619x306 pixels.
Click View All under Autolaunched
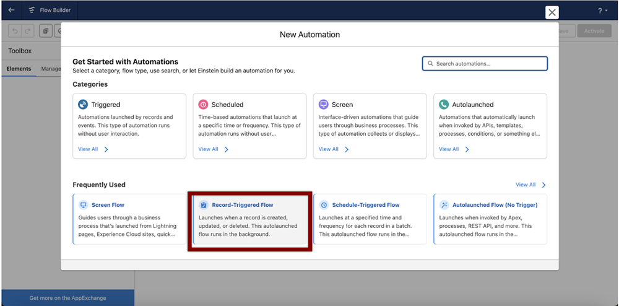[449, 149]
